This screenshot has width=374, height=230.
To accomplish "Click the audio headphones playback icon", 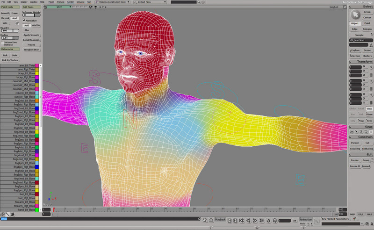I will coord(275,221).
